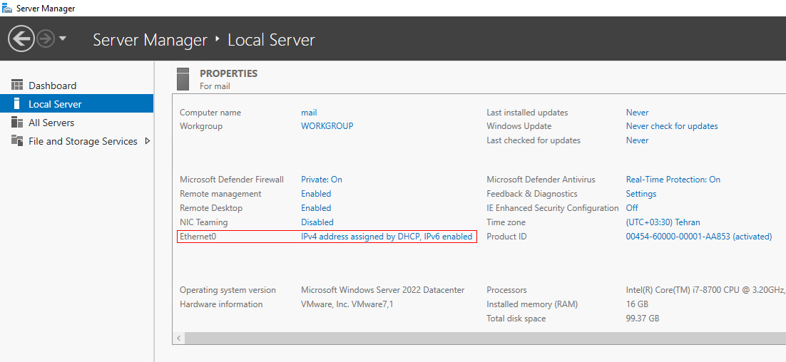Open the Dashboard page

click(52, 86)
